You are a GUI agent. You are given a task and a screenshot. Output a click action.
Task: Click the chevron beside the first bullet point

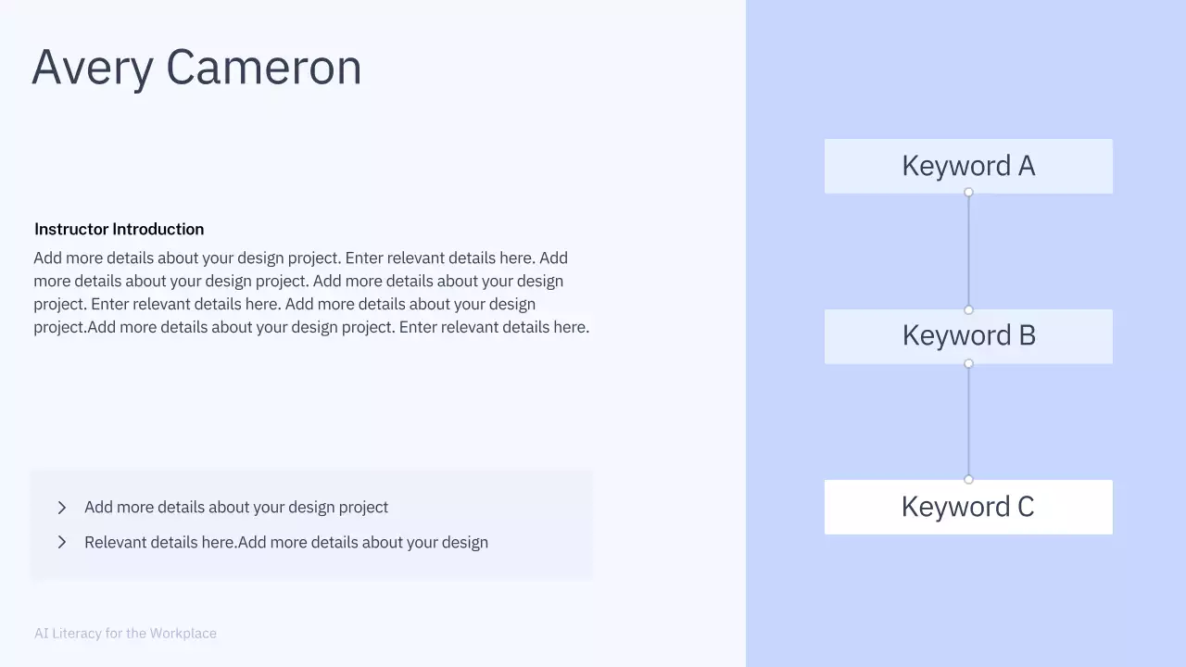click(x=62, y=508)
